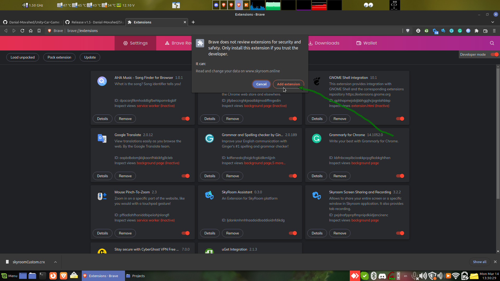Open the tab search chevron dropdown
Image resolution: width=500 pixels, height=281 pixels.
(492, 22)
